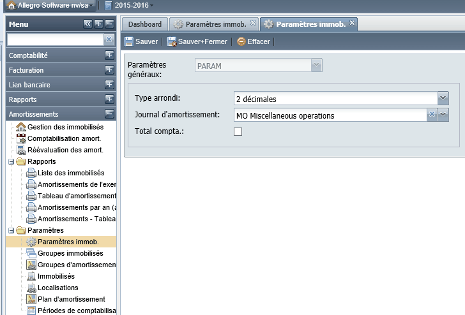The width and height of the screenshot is (465, 315).
Task: Open Plan d'amortissement
Action: pos(71,299)
